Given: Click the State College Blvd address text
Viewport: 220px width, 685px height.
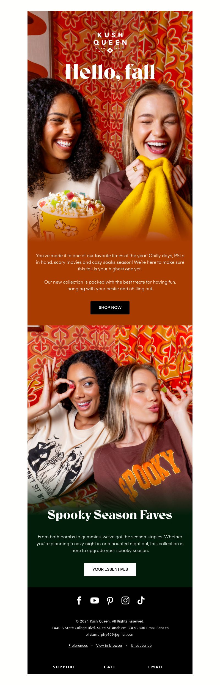Looking at the screenshot, I should click(x=98, y=628).
